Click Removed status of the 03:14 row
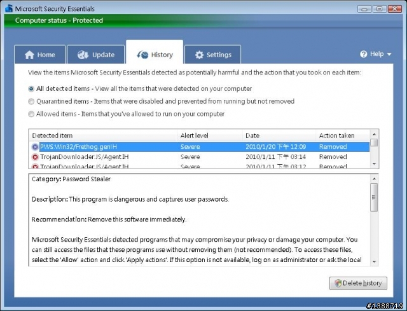Image resolution: width=407 pixels, height=311 pixels. (333, 157)
